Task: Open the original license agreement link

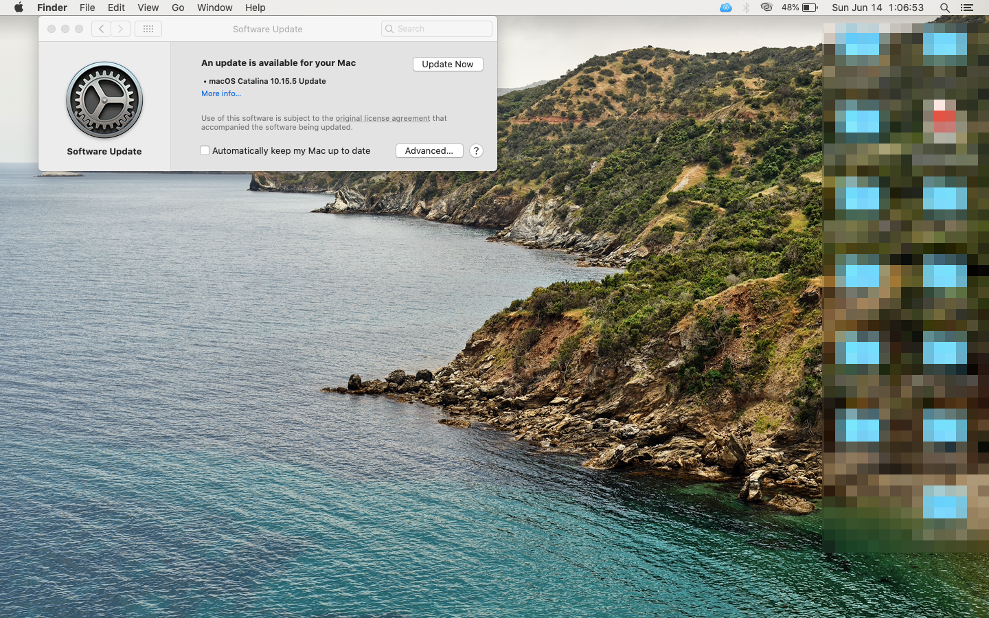Action: pyautogui.click(x=383, y=118)
